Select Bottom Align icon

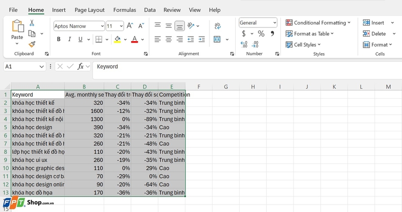(x=179, y=26)
